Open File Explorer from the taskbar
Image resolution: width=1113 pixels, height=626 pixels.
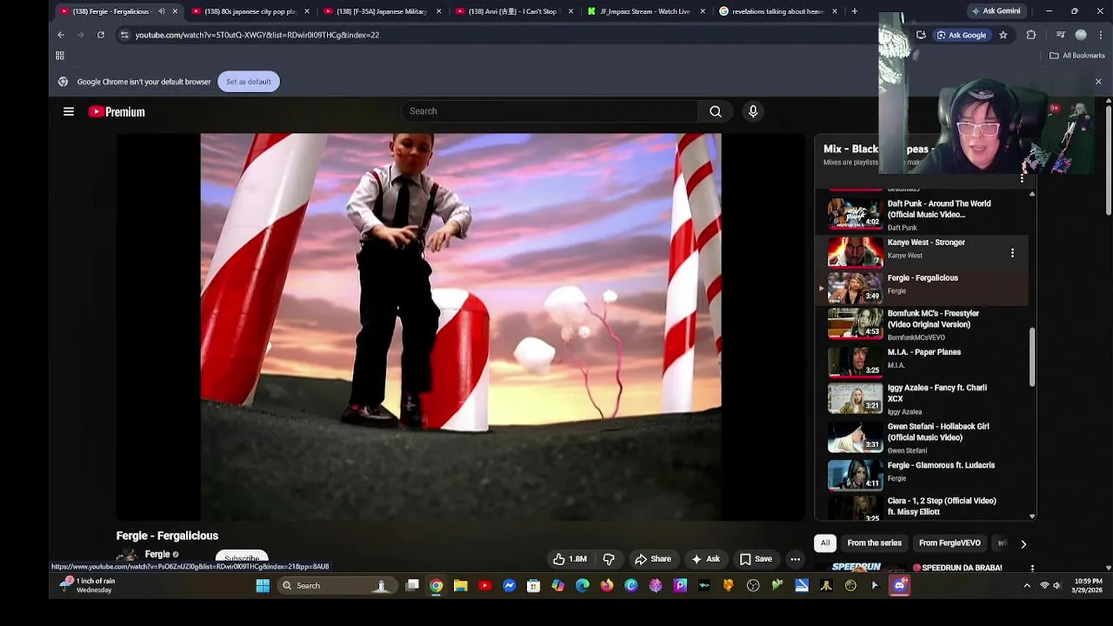(461, 585)
